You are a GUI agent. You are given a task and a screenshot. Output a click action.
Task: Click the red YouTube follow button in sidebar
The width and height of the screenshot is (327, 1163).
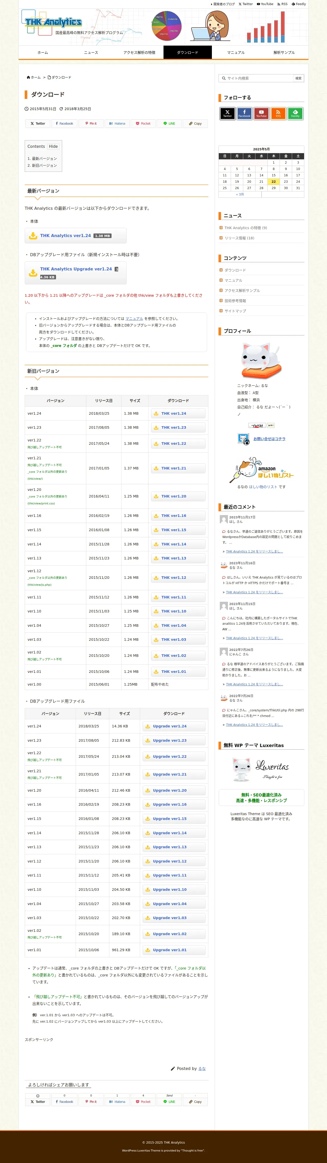coord(261,113)
